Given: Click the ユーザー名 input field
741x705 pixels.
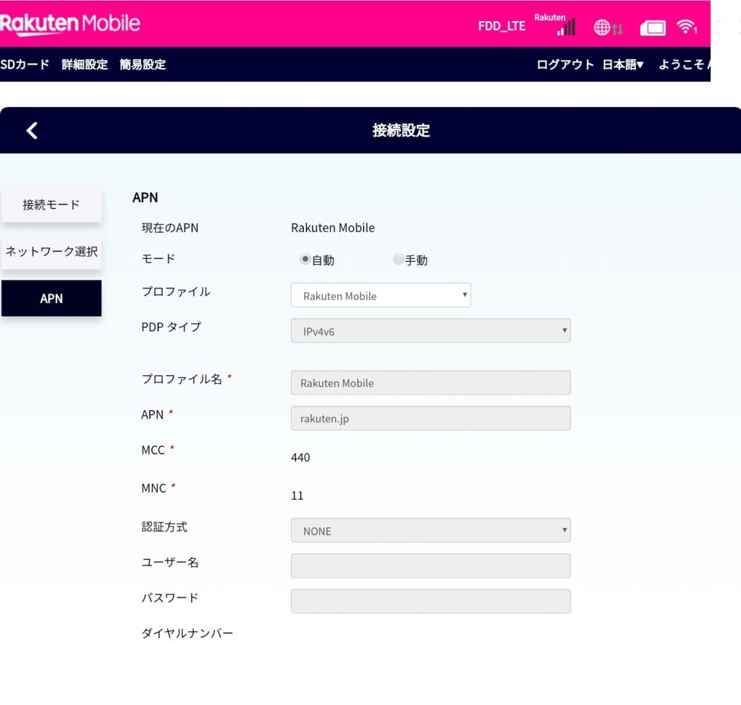Looking at the screenshot, I should click(431, 565).
